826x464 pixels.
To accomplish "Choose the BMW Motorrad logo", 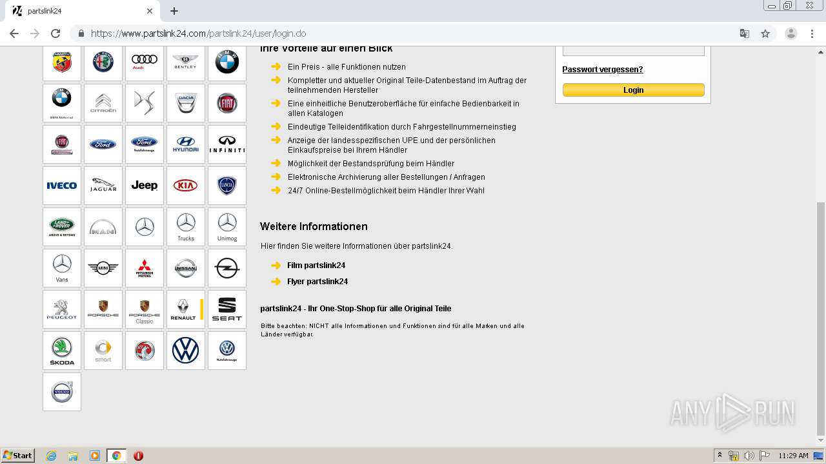I will (x=62, y=103).
